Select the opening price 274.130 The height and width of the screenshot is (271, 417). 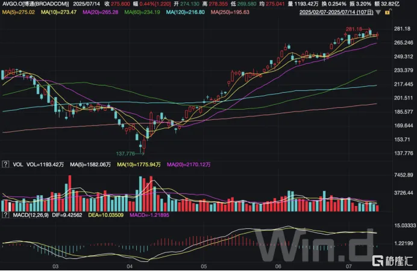coord(190,4)
